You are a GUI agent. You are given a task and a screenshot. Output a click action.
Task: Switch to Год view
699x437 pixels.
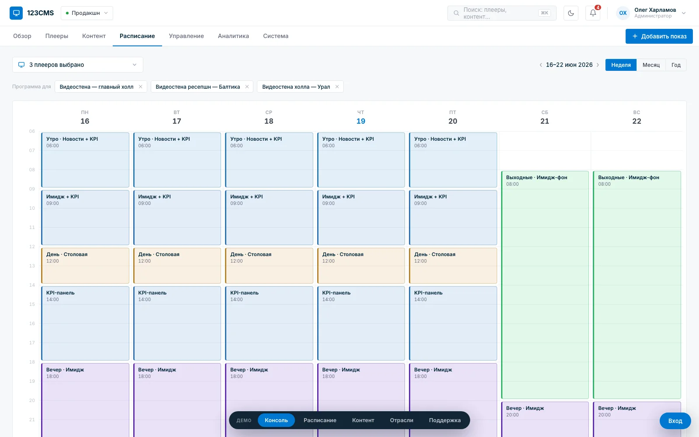(x=676, y=65)
